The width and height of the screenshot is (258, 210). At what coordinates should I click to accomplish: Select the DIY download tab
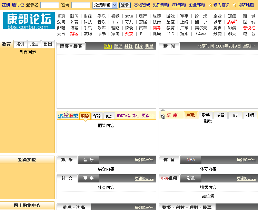[x=109, y=116]
